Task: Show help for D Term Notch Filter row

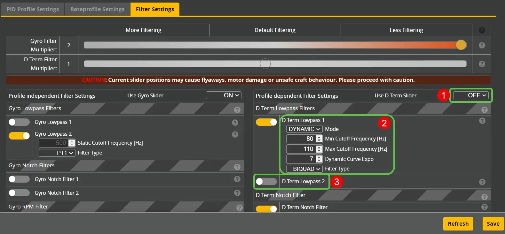Action: 484,207
